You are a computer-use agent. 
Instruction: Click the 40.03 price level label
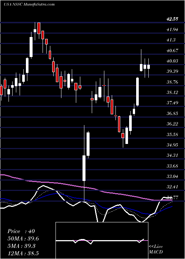click(x=172, y=61)
